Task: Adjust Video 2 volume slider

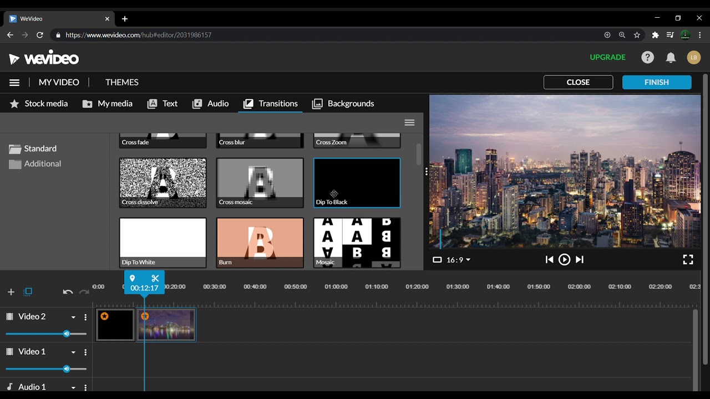Action: click(46, 334)
